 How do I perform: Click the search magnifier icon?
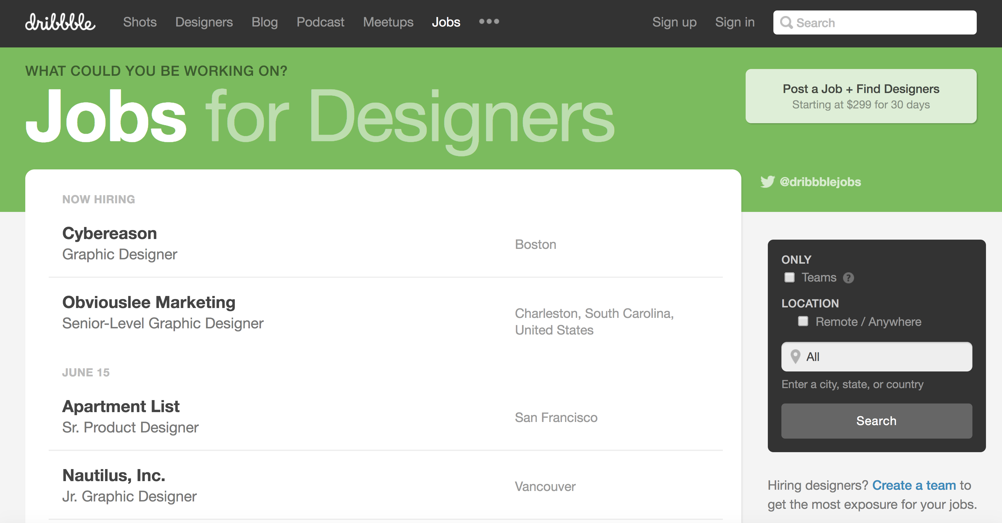[786, 22]
